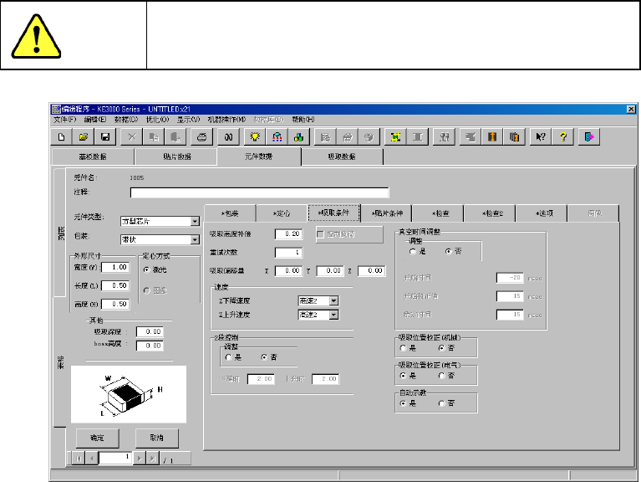Open the 元件类型 dropdown
641x482 pixels.
pyautogui.click(x=195, y=222)
